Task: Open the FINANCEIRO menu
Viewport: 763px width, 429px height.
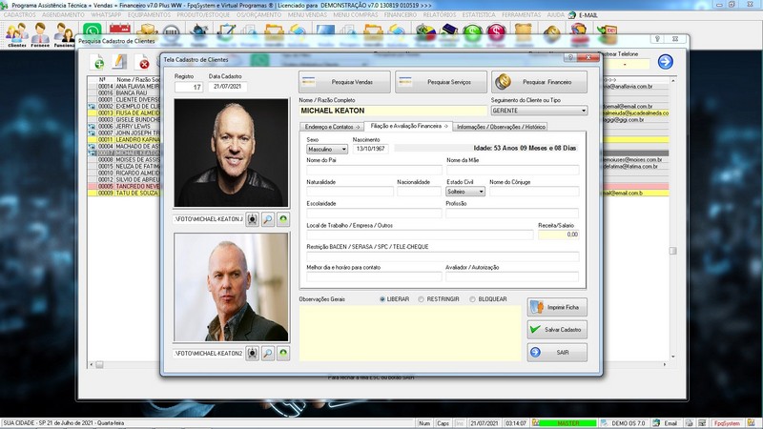Action: (400, 15)
